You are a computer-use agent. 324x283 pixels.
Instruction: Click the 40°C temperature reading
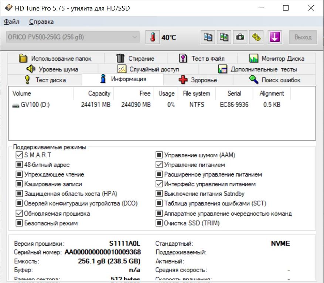click(x=169, y=37)
